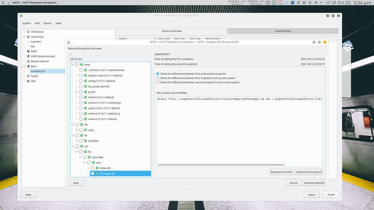374x210 pixels.
Task: Select difference between second snapshot and current system
Action: coord(157,82)
